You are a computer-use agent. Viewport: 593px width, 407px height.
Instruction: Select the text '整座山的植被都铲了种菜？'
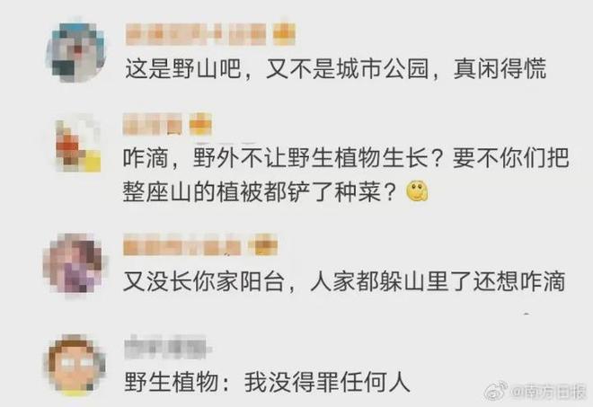pos(260,191)
